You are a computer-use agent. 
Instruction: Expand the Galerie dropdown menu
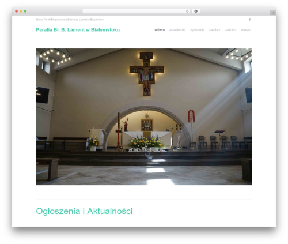pos(230,30)
